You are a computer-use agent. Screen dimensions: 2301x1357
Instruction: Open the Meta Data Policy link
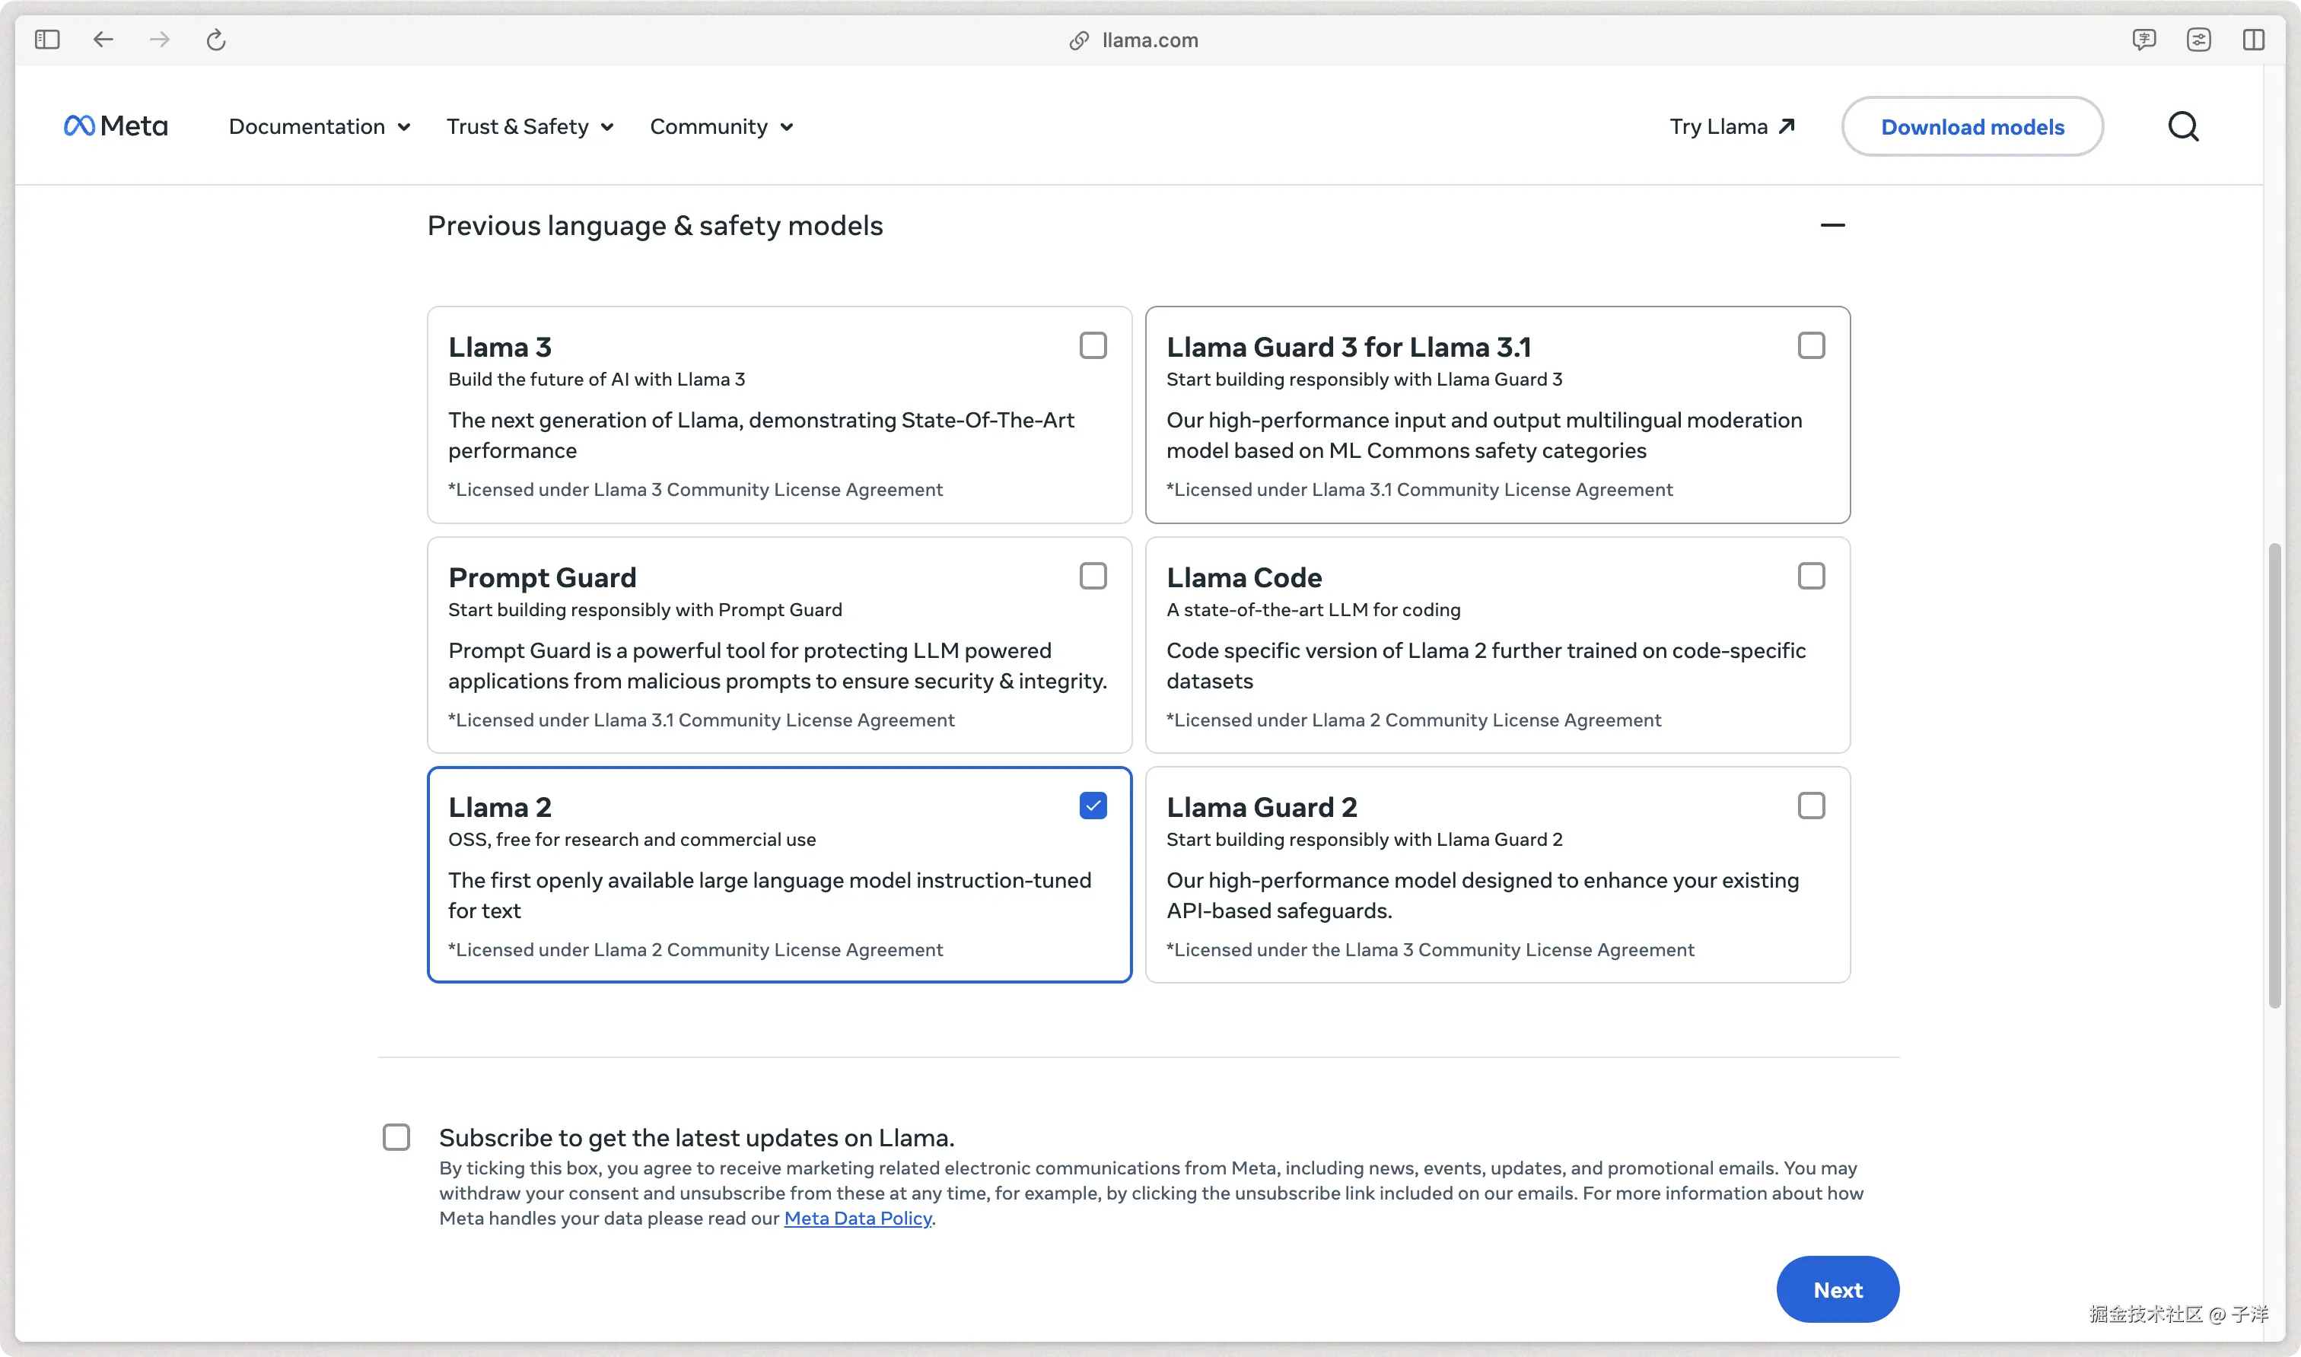857,1218
